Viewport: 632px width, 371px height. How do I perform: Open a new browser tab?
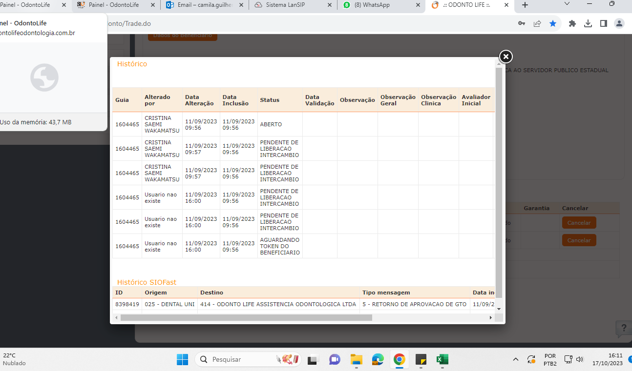pyautogui.click(x=525, y=5)
